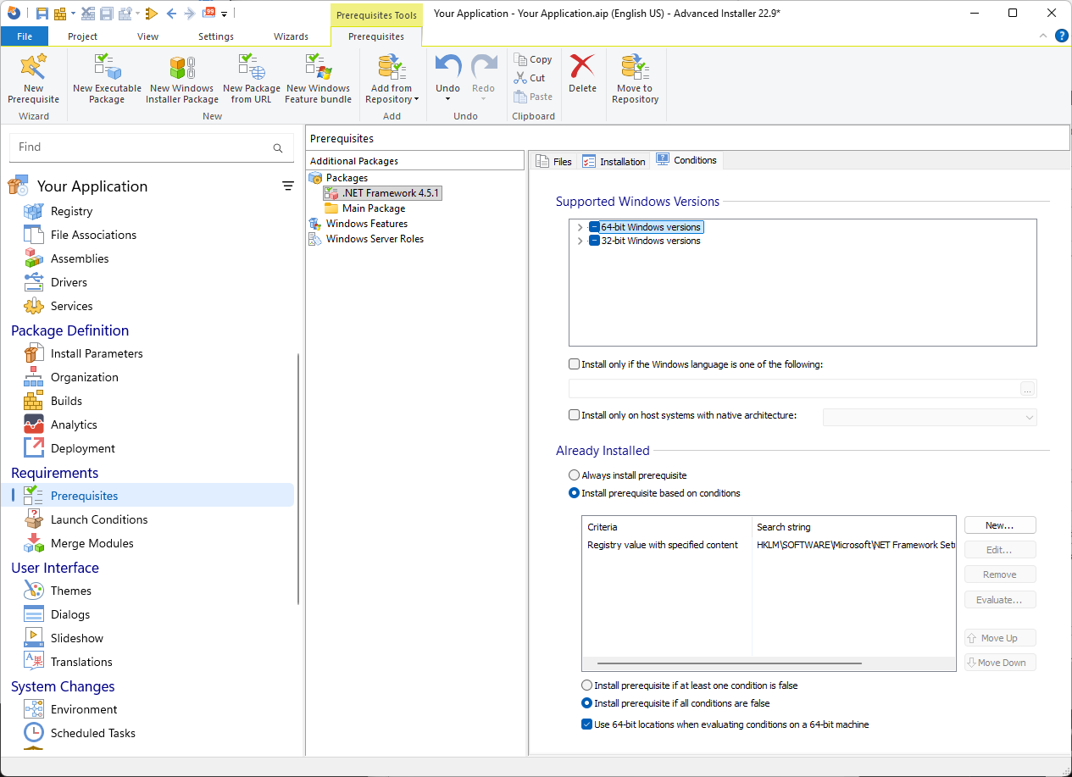Image resolution: width=1072 pixels, height=777 pixels.
Task: Click the New button for conditions
Action: tap(999, 524)
